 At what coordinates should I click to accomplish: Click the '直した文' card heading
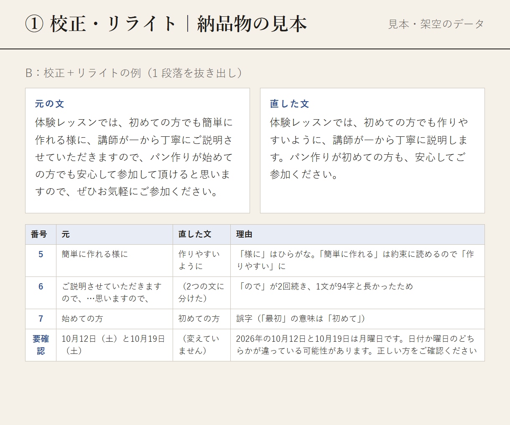(x=290, y=104)
